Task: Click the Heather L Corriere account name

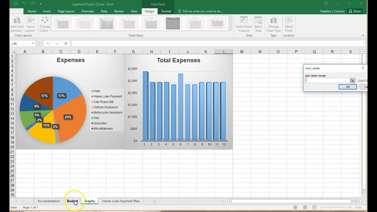Action: 332,11
